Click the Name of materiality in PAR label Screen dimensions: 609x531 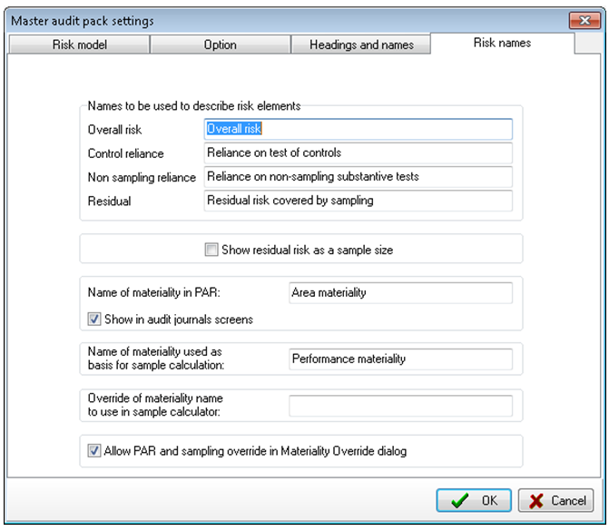pyautogui.click(x=153, y=292)
